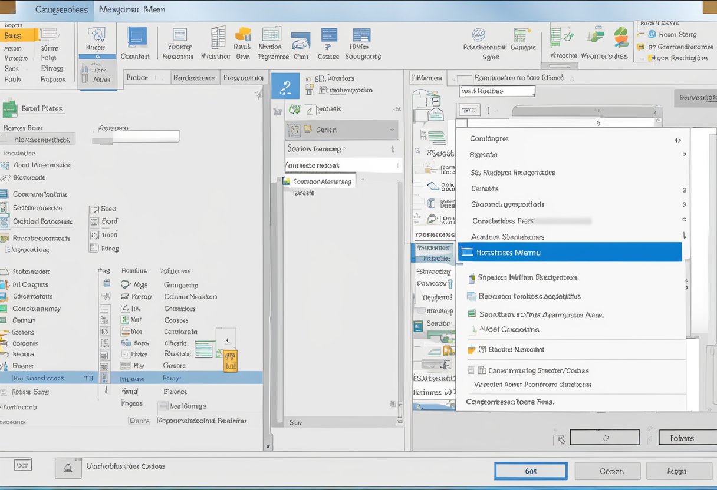Screen dimensions: 717x490
Task: Select the Maps tool in the ribbon
Action: tap(97, 41)
